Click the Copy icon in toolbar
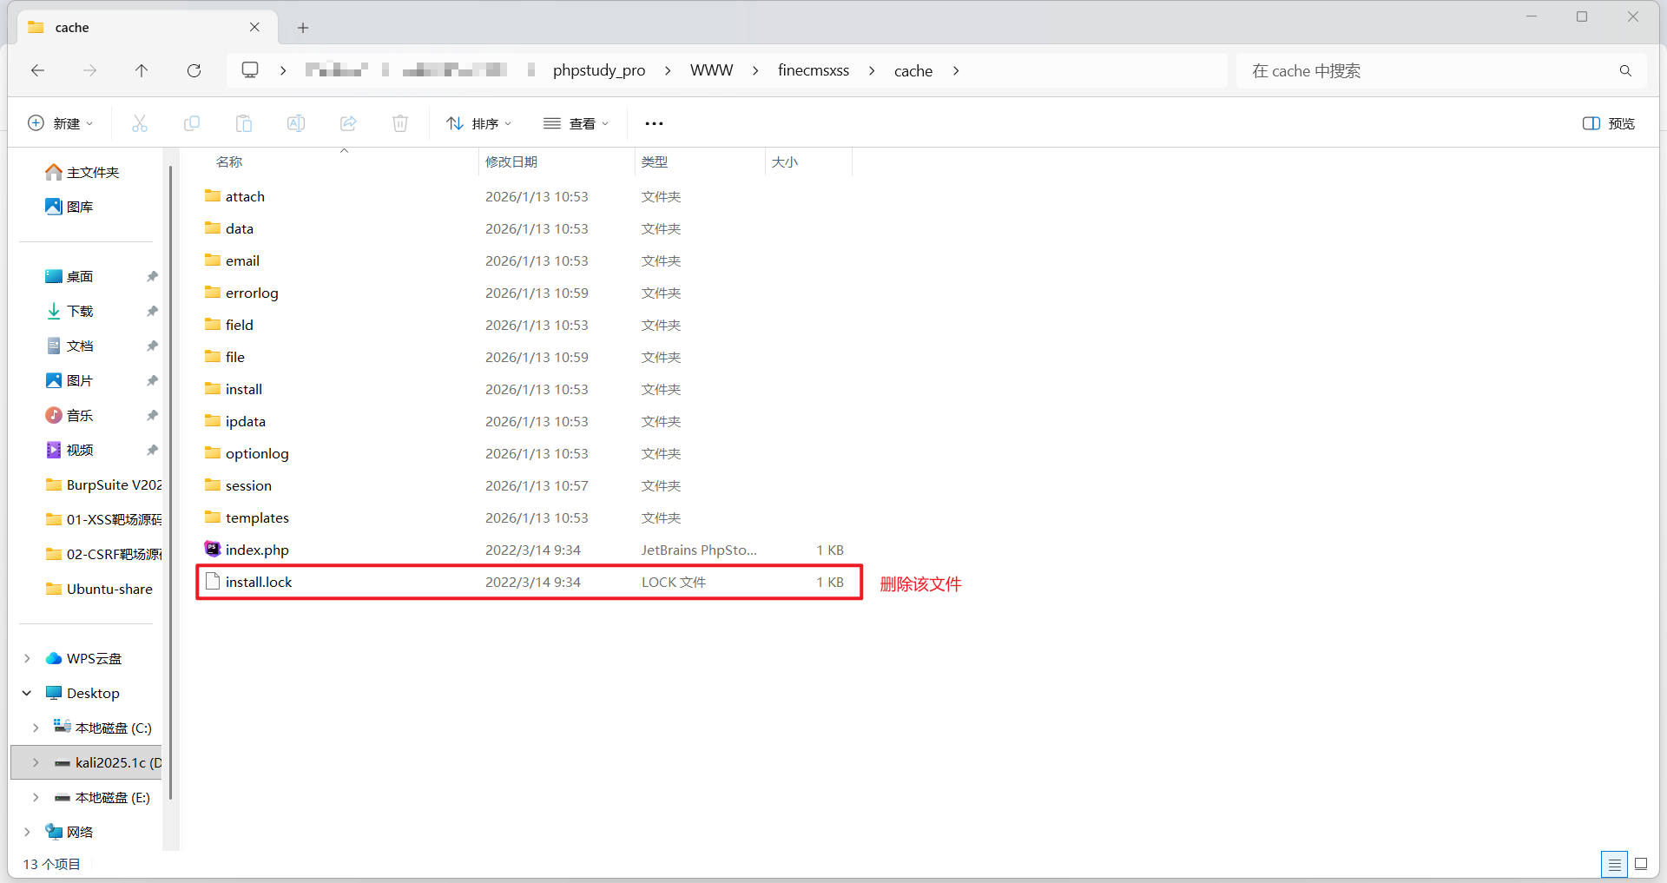The width and height of the screenshot is (1667, 883). tap(192, 123)
